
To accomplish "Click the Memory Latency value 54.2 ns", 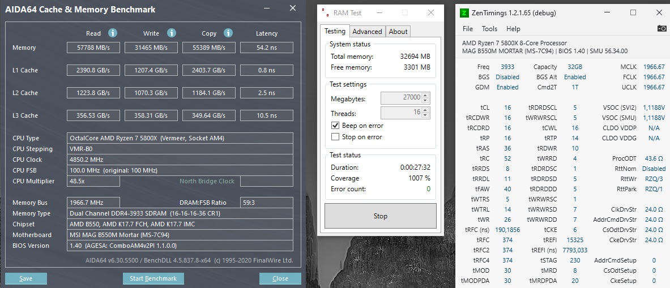I will click(x=267, y=48).
